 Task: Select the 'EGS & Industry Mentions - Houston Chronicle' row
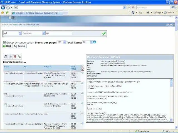click(42, 106)
